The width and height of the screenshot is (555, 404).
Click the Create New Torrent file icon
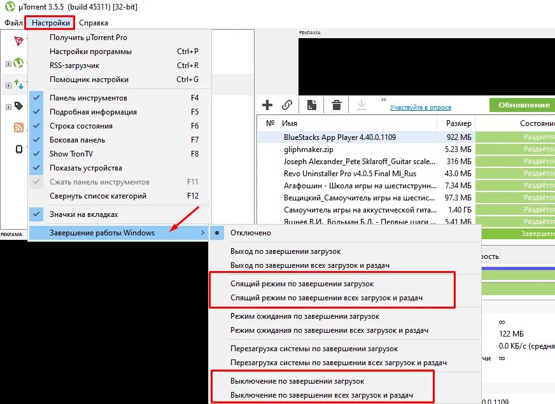click(312, 105)
